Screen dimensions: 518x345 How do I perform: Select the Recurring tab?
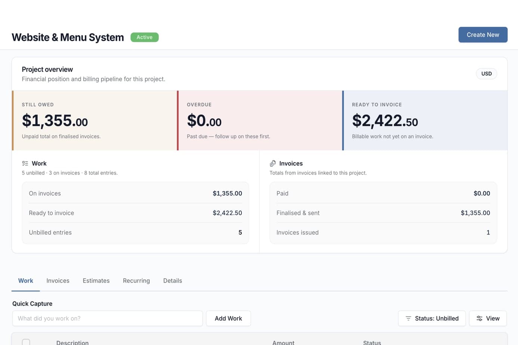point(136,281)
